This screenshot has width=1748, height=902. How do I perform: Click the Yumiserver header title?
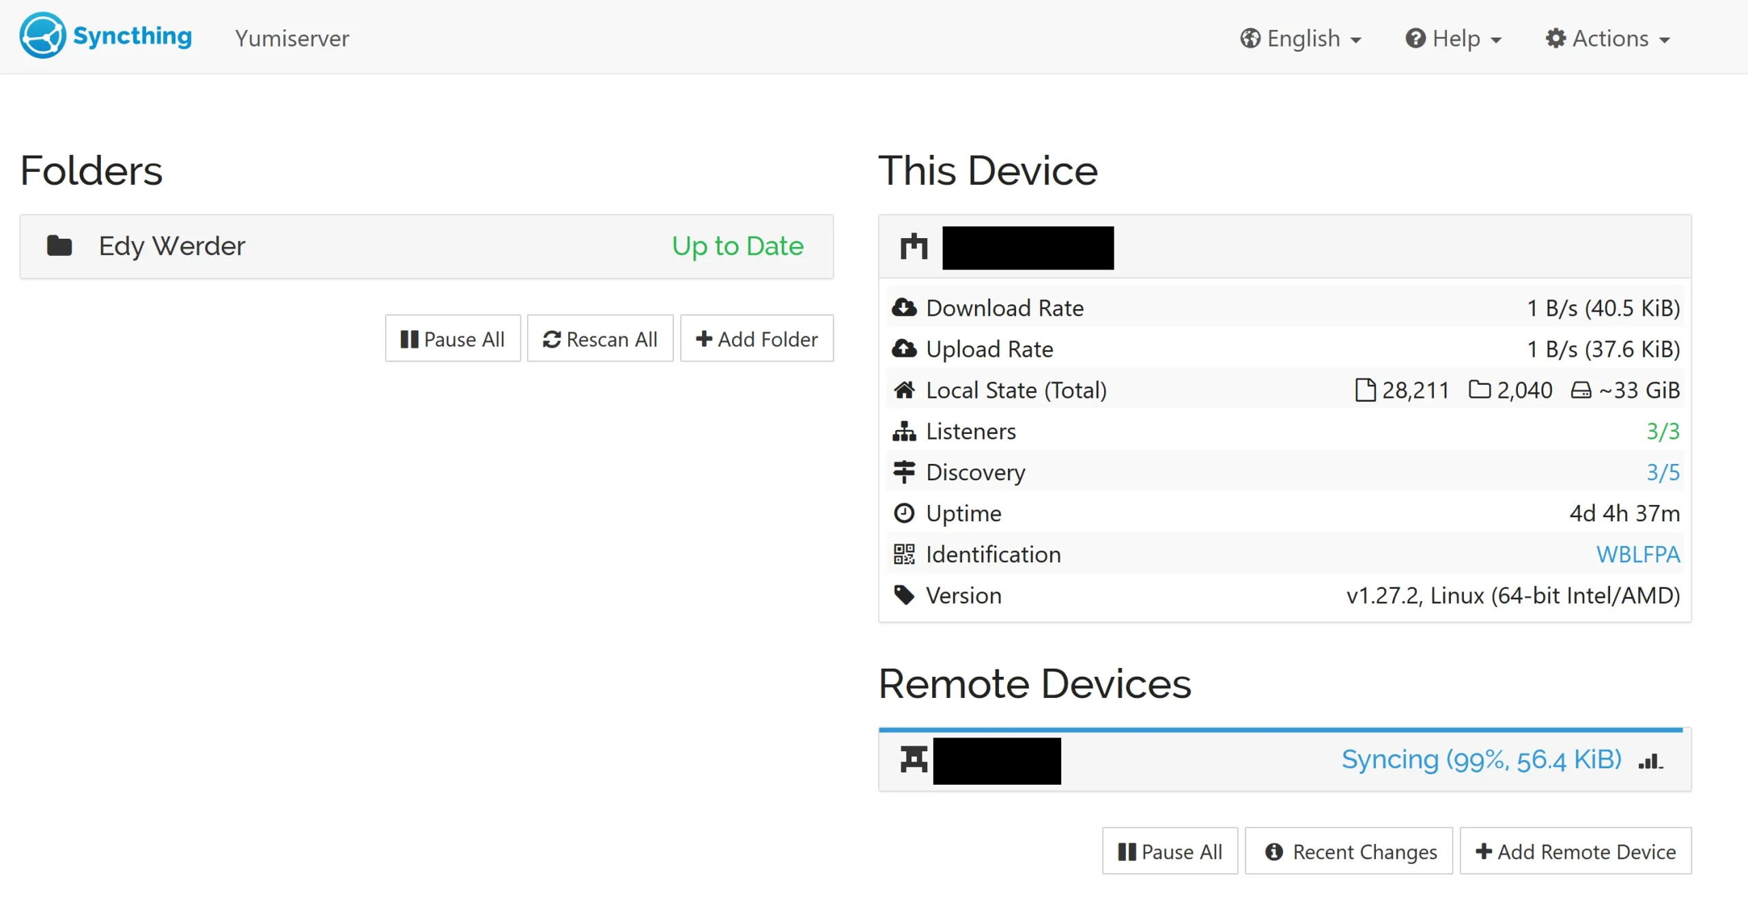click(292, 38)
